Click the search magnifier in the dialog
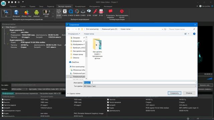Screen dimensions: 214x120 tap(194, 29)
